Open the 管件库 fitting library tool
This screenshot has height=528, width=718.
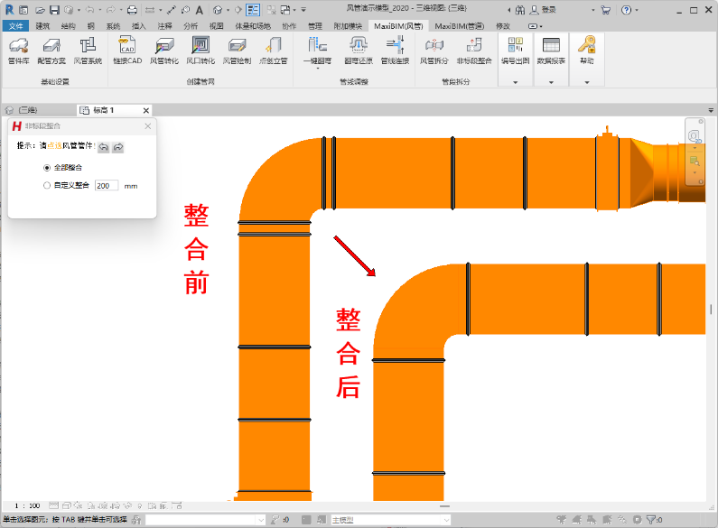[18, 51]
